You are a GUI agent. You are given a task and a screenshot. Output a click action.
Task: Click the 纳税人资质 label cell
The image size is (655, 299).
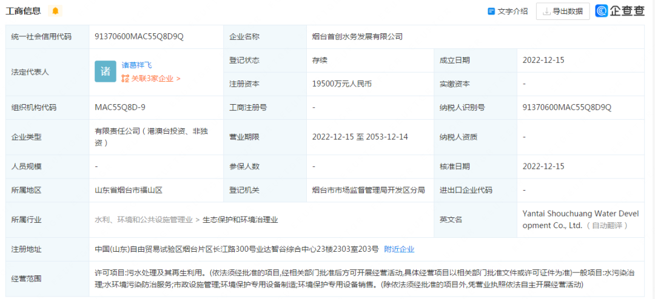tap(475, 137)
